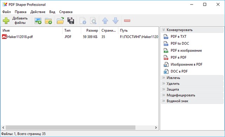Viewport: 225px width, 137px height.
Task: Click the horizontal scrollbar thumb
Action: coord(70,127)
